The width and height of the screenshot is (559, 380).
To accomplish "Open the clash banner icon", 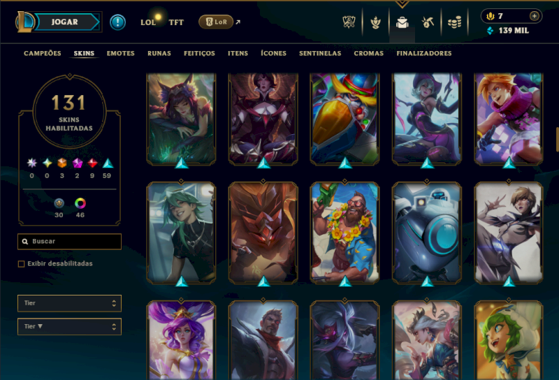I will click(349, 22).
